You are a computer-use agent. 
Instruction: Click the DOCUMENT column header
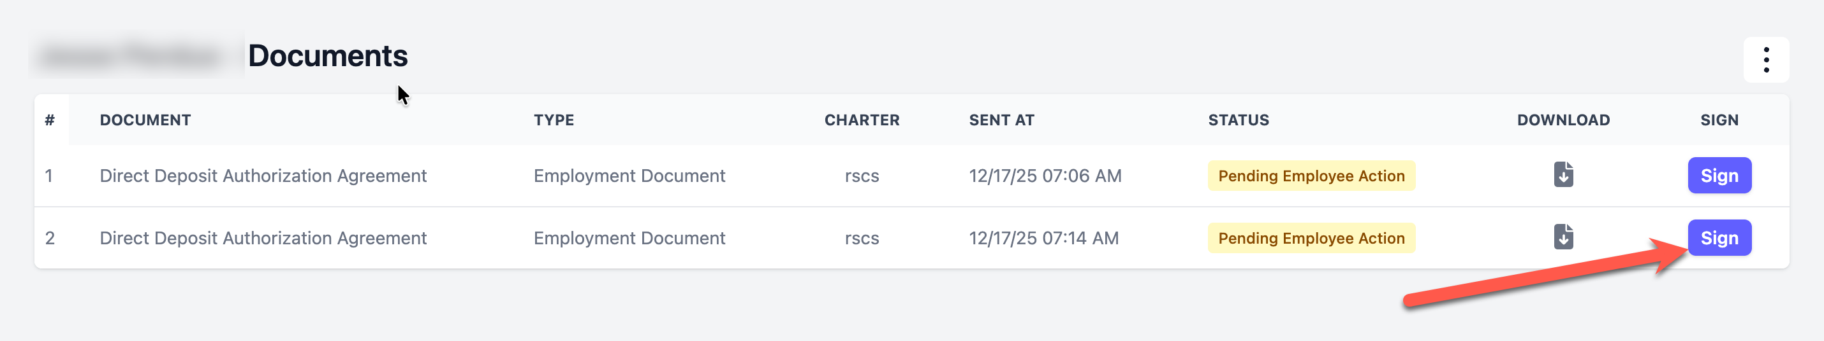pyautogui.click(x=145, y=120)
